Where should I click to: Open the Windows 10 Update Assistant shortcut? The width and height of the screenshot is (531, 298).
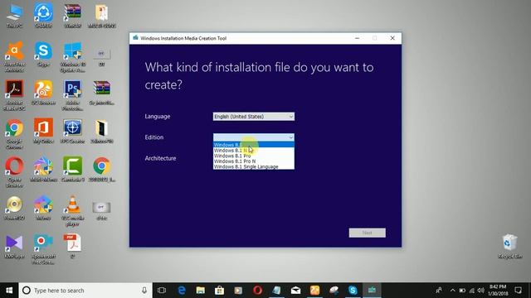coord(72,57)
